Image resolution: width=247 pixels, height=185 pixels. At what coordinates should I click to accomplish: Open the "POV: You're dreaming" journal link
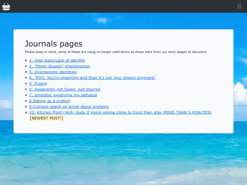pyautogui.click(x=92, y=78)
